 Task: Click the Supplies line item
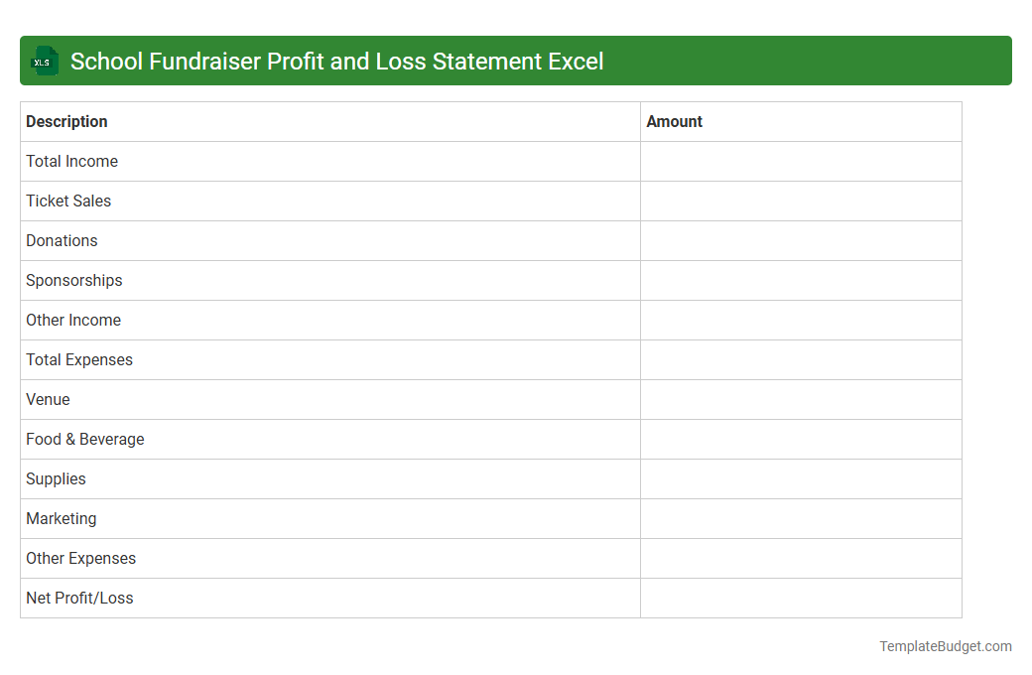click(x=56, y=478)
